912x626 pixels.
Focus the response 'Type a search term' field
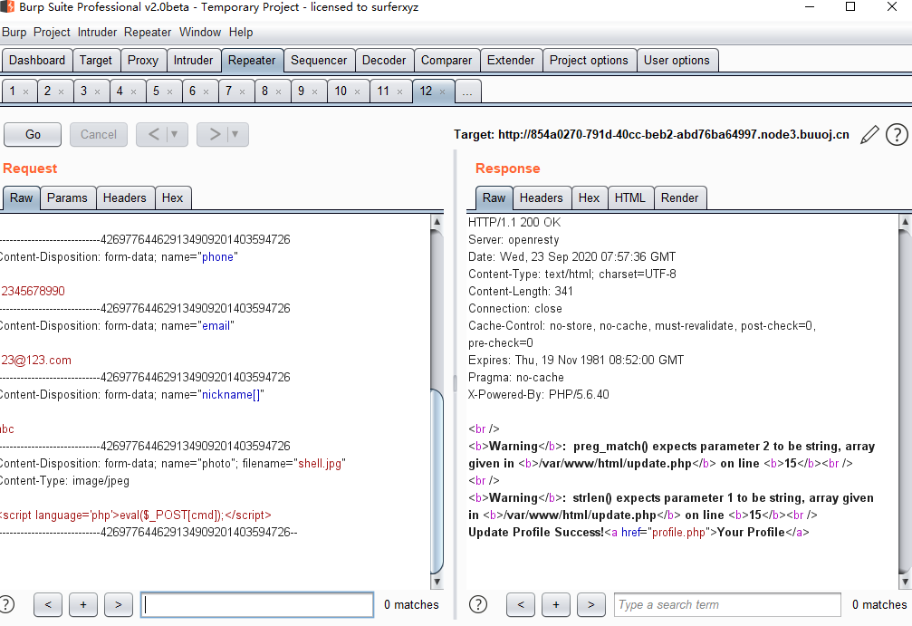[x=727, y=604]
